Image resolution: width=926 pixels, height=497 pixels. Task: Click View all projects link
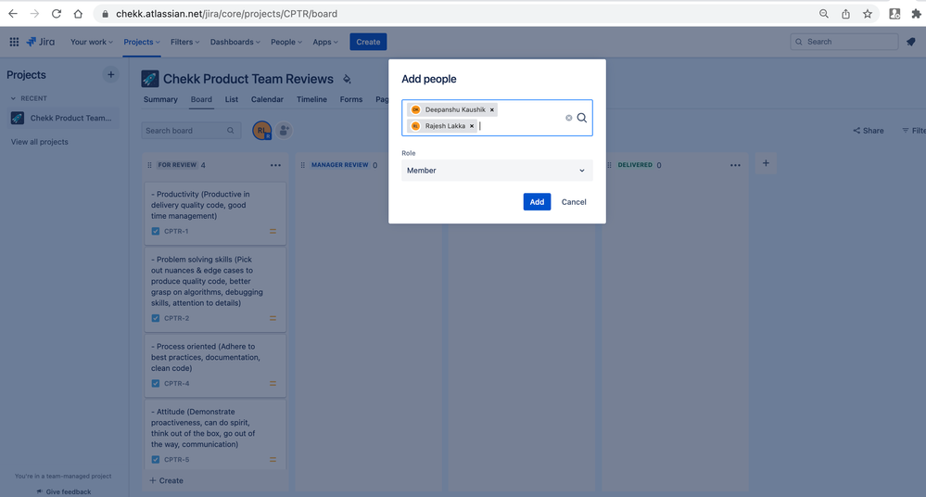[40, 142]
